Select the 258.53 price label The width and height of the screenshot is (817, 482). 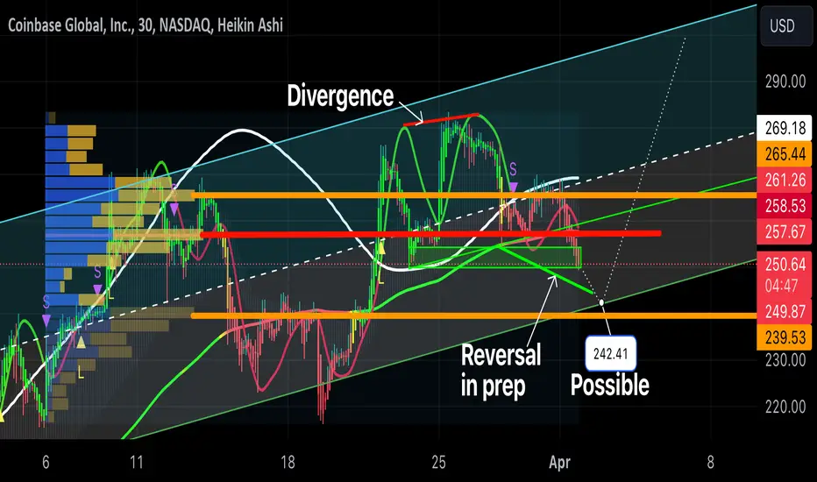785,206
